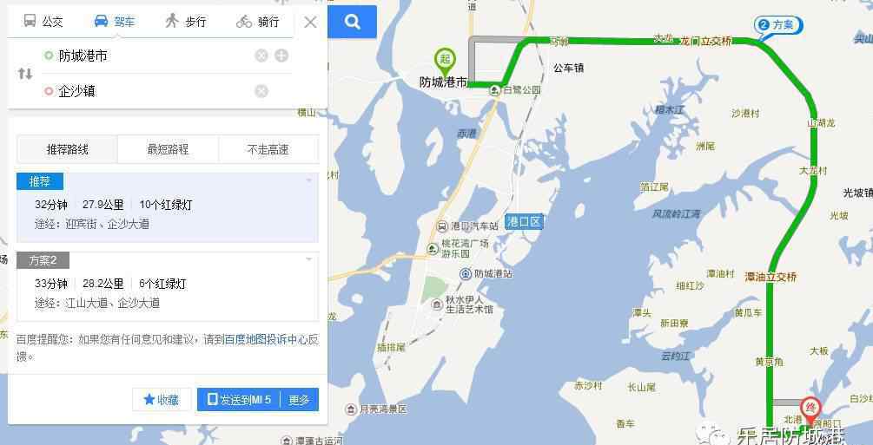This screenshot has width=873, height=445.
Task: Clear the 企沙镇 destination field
Action: pyautogui.click(x=261, y=91)
